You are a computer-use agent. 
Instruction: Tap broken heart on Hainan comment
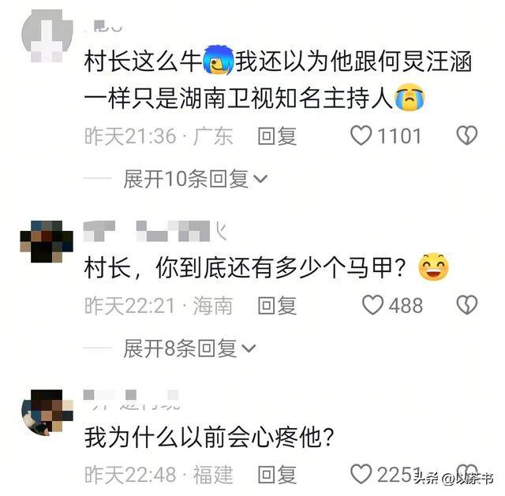(466, 305)
